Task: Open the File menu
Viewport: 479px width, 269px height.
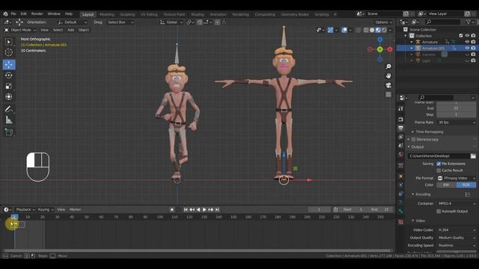Action: [x=13, y=14]
